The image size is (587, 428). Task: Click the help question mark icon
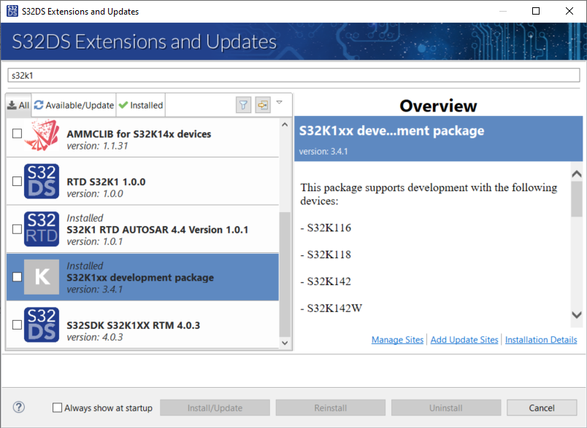(18, 408)
